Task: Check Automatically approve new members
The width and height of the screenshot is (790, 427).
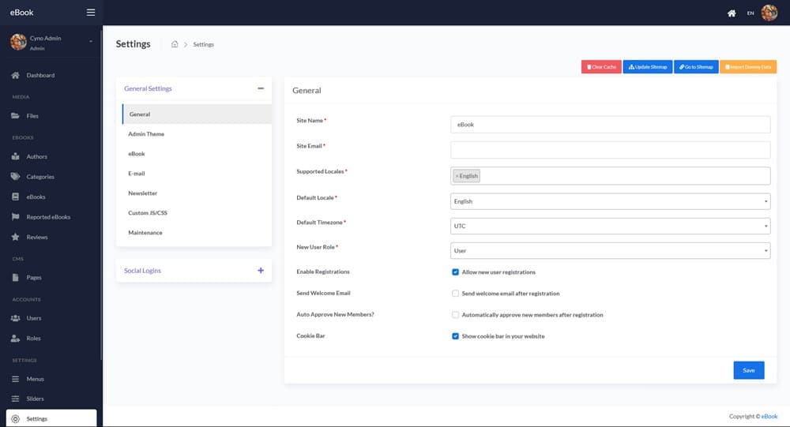Action: [455, 315]
